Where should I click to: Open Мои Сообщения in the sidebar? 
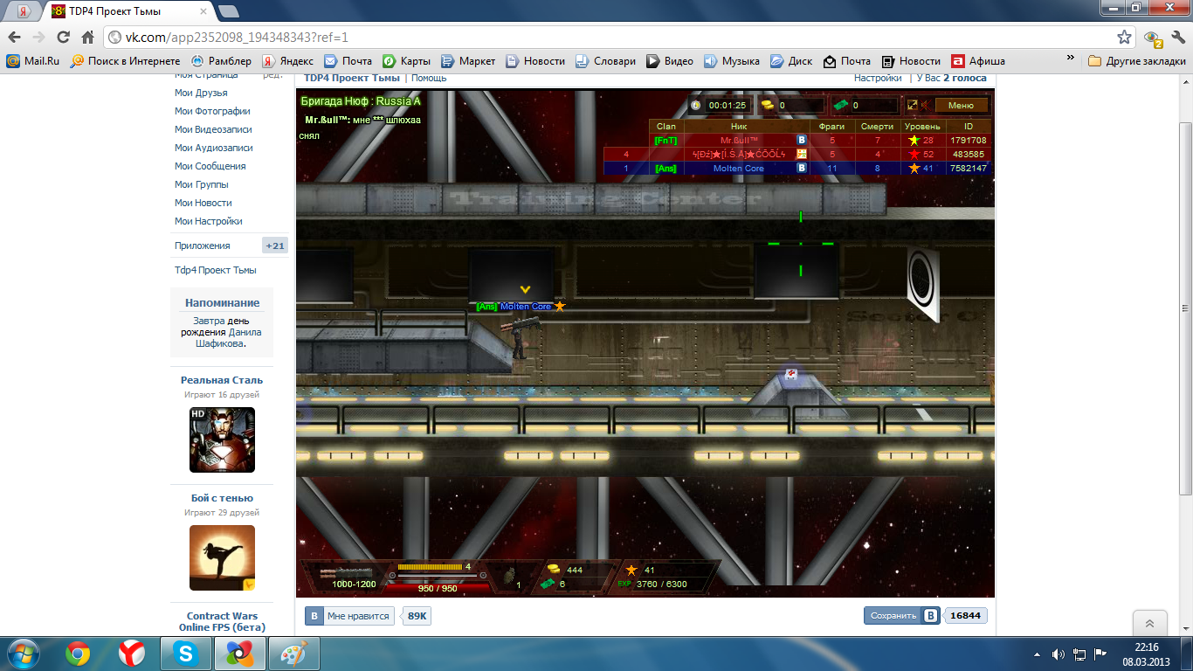pos(210,166)
